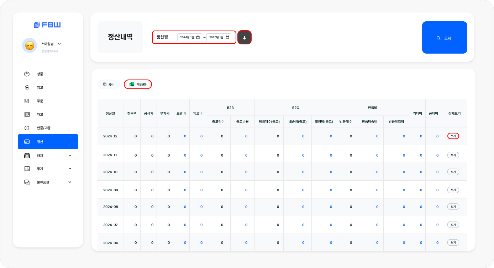Click the 엑셀변환 export button
Screen dimensions: 494x268
pyautogui.click(x=138, y=84)
